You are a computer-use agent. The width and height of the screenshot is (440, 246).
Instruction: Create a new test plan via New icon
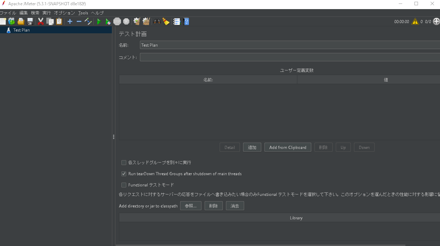click(2, 21)
